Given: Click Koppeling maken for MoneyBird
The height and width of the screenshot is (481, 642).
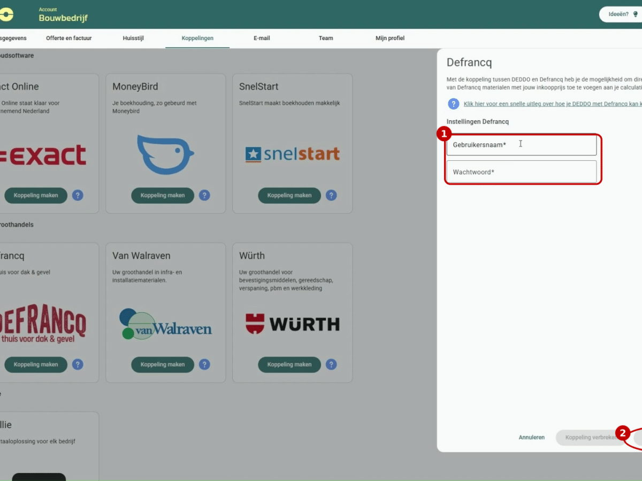Looking at the screenshot, I should pyautogui.click(x=163, y=196).
